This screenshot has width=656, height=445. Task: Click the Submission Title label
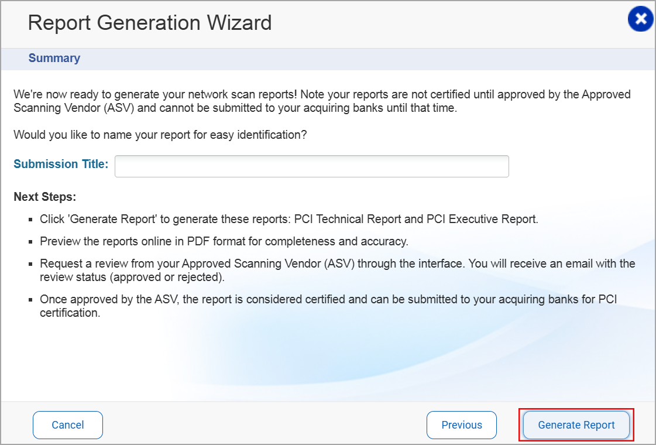tap(61, 165)
